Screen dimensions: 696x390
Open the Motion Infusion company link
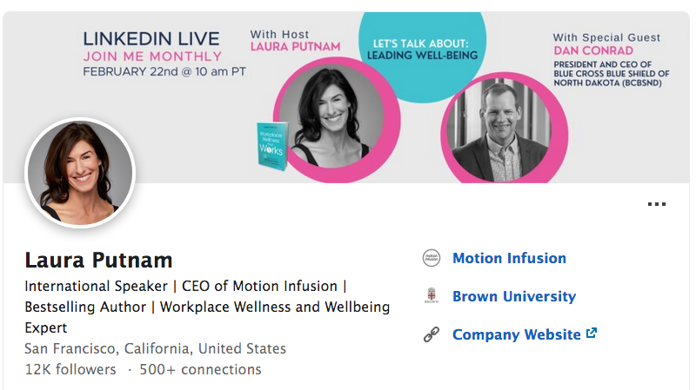(509, 258)
